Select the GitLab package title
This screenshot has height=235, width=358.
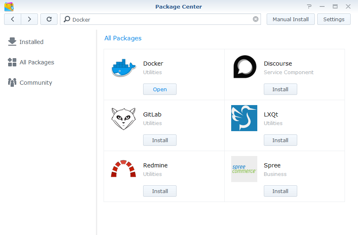[152, 114]
